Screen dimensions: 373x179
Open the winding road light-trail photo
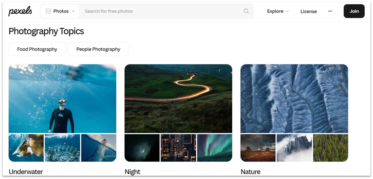(178, 98)
